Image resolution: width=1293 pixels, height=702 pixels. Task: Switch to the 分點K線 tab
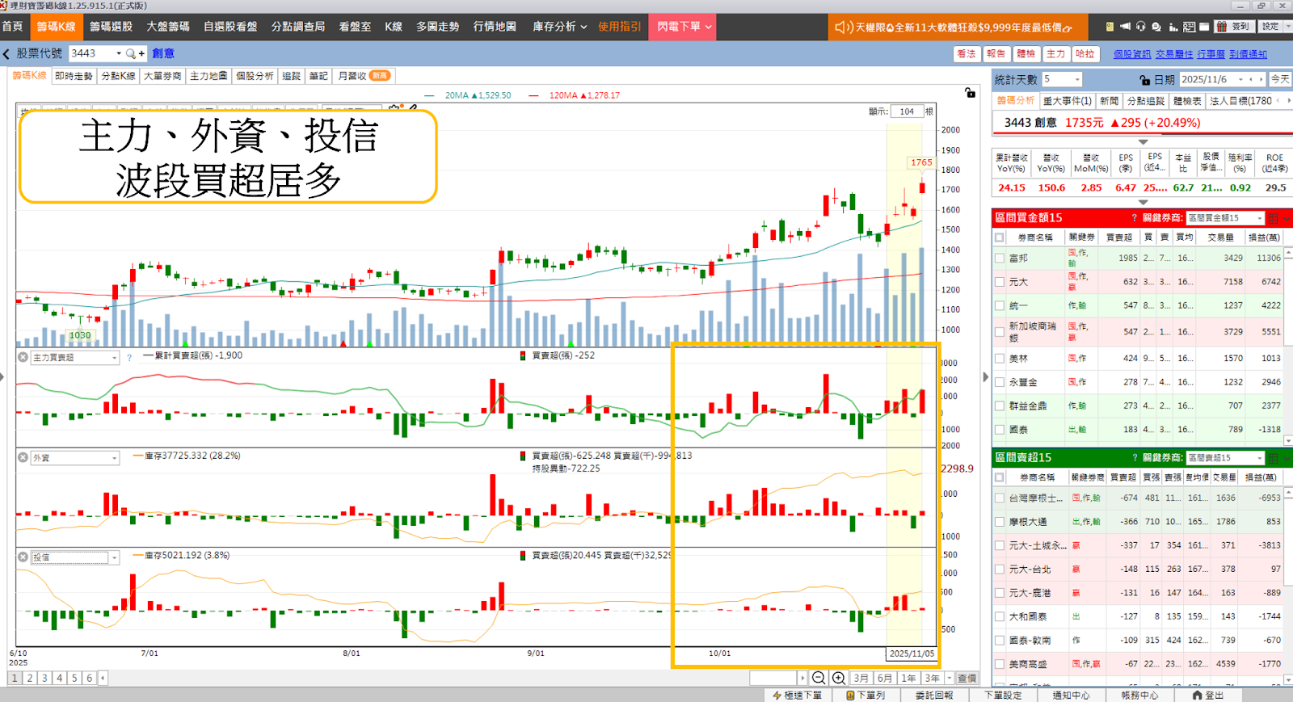118,76
